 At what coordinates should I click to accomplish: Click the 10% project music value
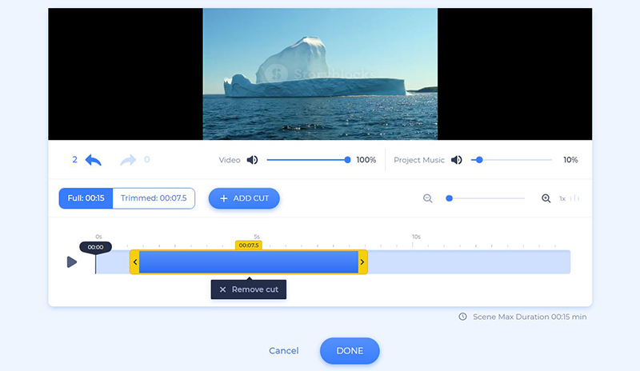[570, 160]
